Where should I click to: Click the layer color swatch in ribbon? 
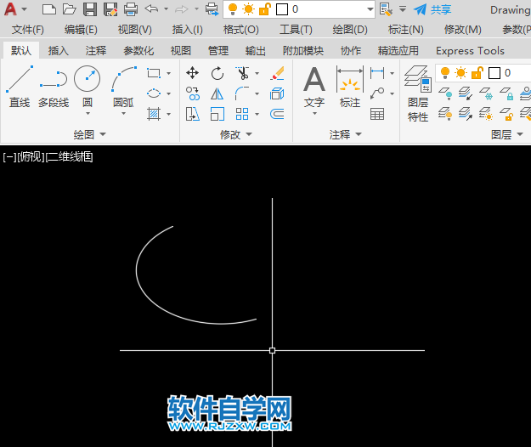pyautogui.click(x=494, y=73)
